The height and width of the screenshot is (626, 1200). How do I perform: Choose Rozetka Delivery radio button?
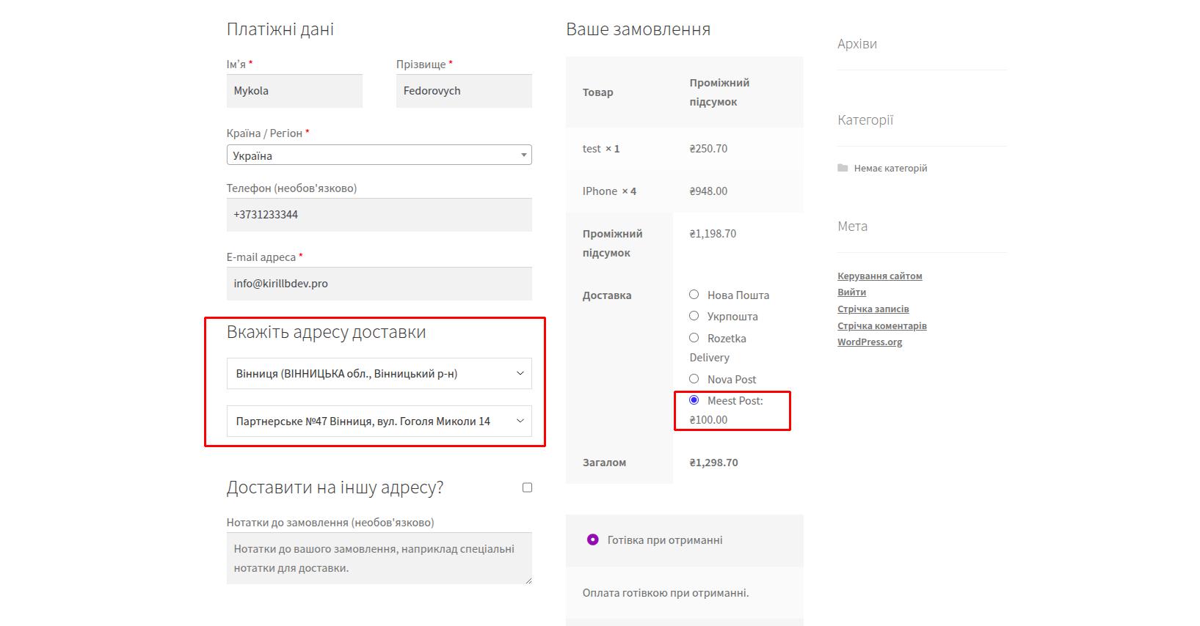[694, 338]
